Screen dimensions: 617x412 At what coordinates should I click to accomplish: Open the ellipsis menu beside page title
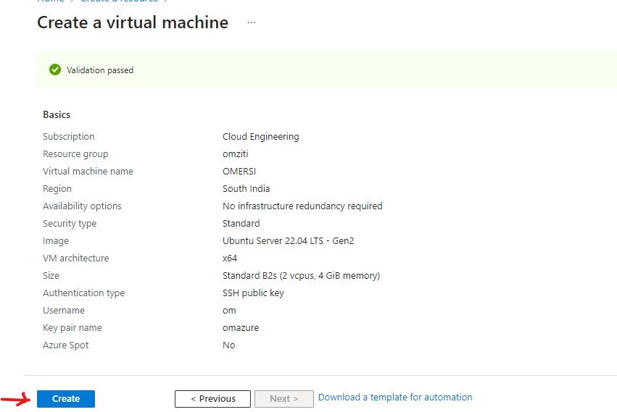pyautogui.click(x=252, y=23)
